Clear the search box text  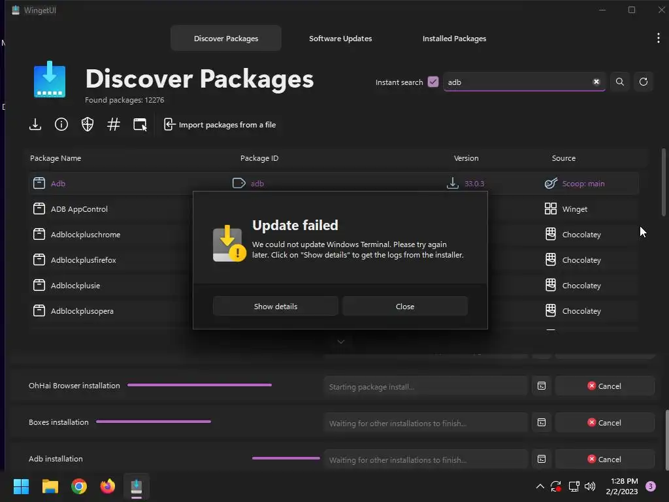click(x=596, y=82)
